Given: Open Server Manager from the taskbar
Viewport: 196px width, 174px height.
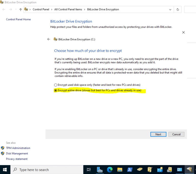Looking at the screenshot, I should coord(100,170).
